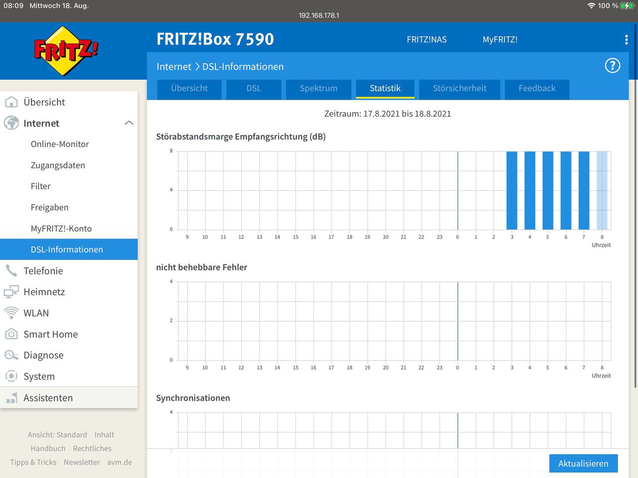Click the Tipps & Tricks link
Screen dimensions: 638x478
(33, 462)
